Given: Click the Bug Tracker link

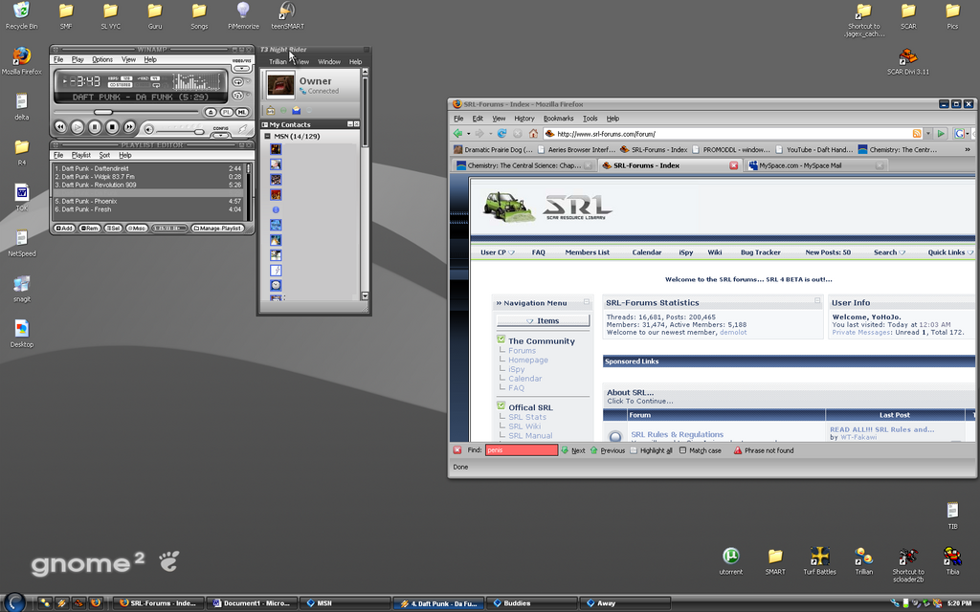Looking at the screenshot, I should pos(760,252).
